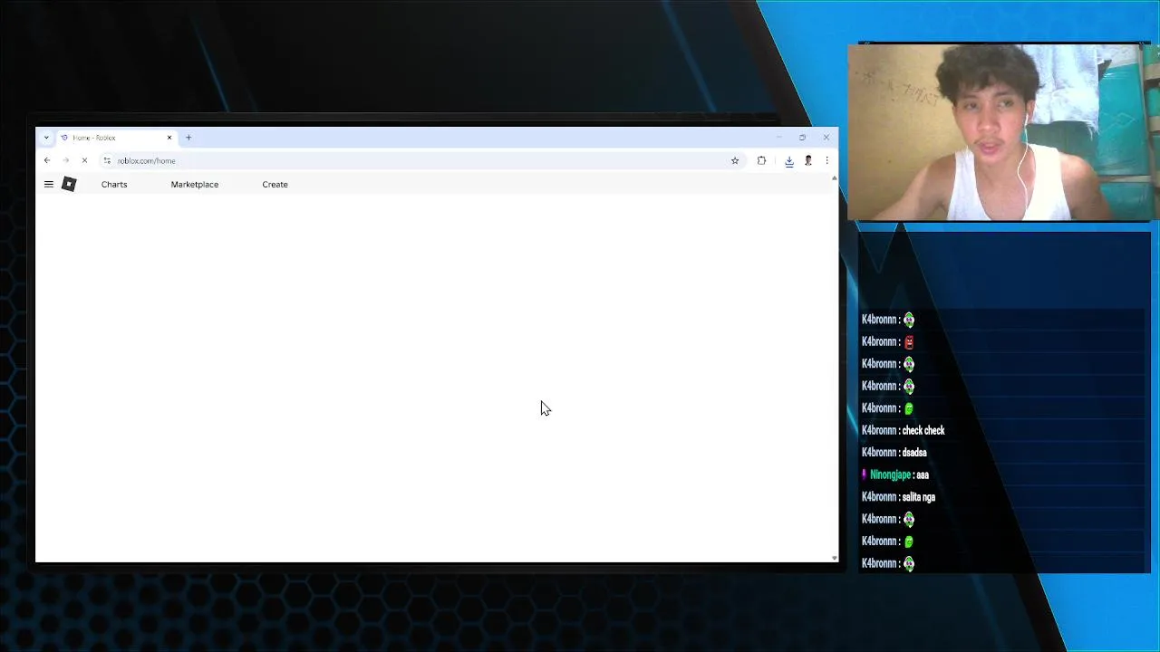Expand the tab search dropdown arrow
Viewport: 1160px width, 652px height.
point(46,138)
